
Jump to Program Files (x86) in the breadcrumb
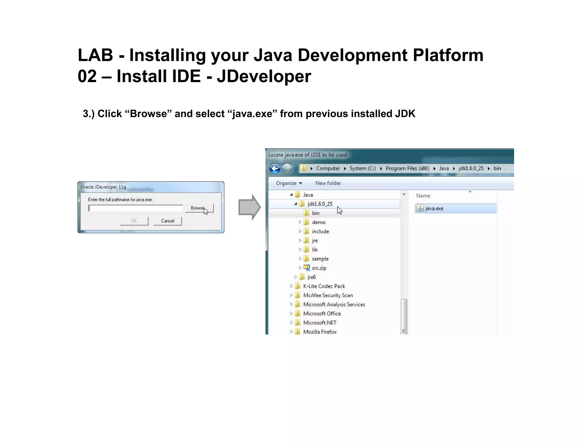click(x=407, y=168)
